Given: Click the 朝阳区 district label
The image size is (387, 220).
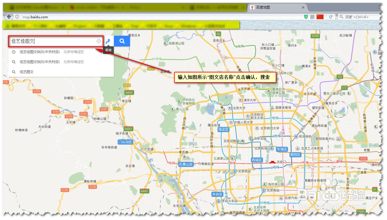Looking at the screenshot, I should tap(295, 154).
